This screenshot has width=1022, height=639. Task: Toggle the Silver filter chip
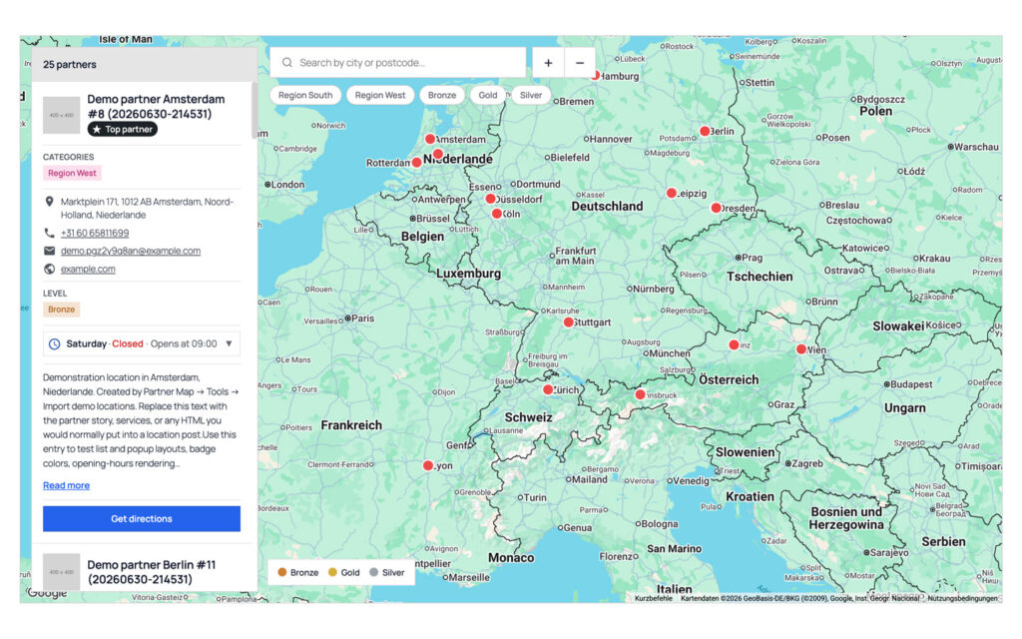pyautogui.click(x=531, y=95)
